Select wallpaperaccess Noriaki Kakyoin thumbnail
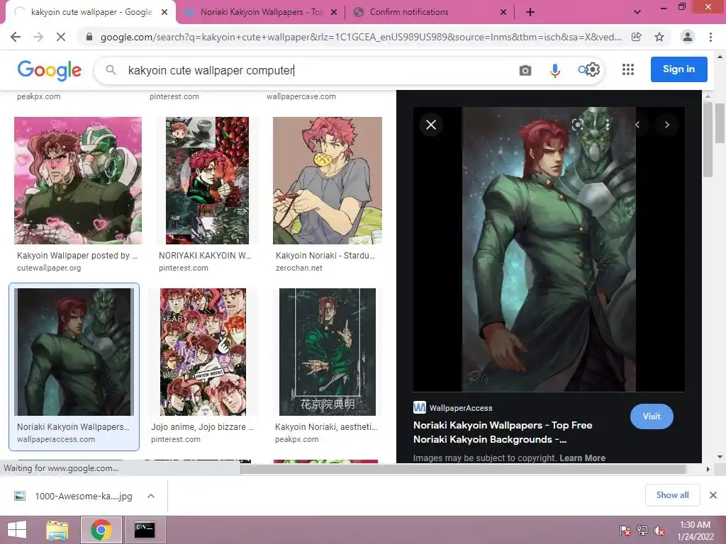The image size is (726, 544). 74,352
